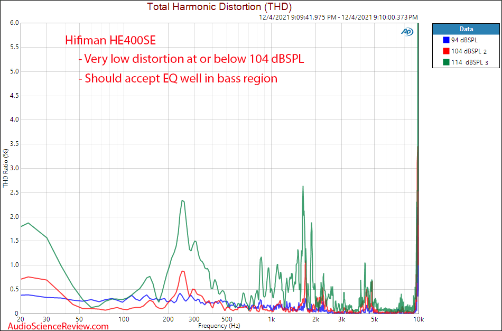This screenshot has height=331, width=502.
Task: Click the 100 Hz x-axis tick label
Action: tap(124, 319)
